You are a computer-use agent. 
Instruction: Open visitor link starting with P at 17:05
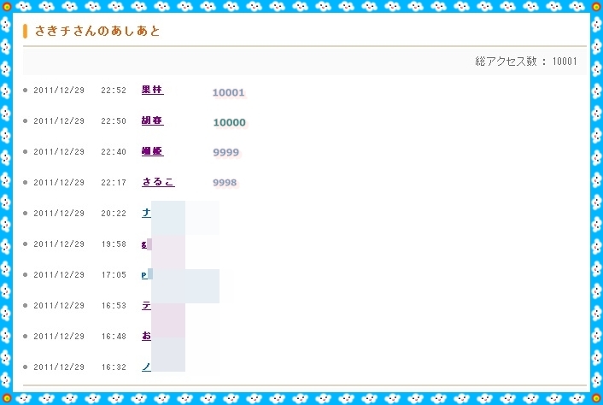pos(144,274)
